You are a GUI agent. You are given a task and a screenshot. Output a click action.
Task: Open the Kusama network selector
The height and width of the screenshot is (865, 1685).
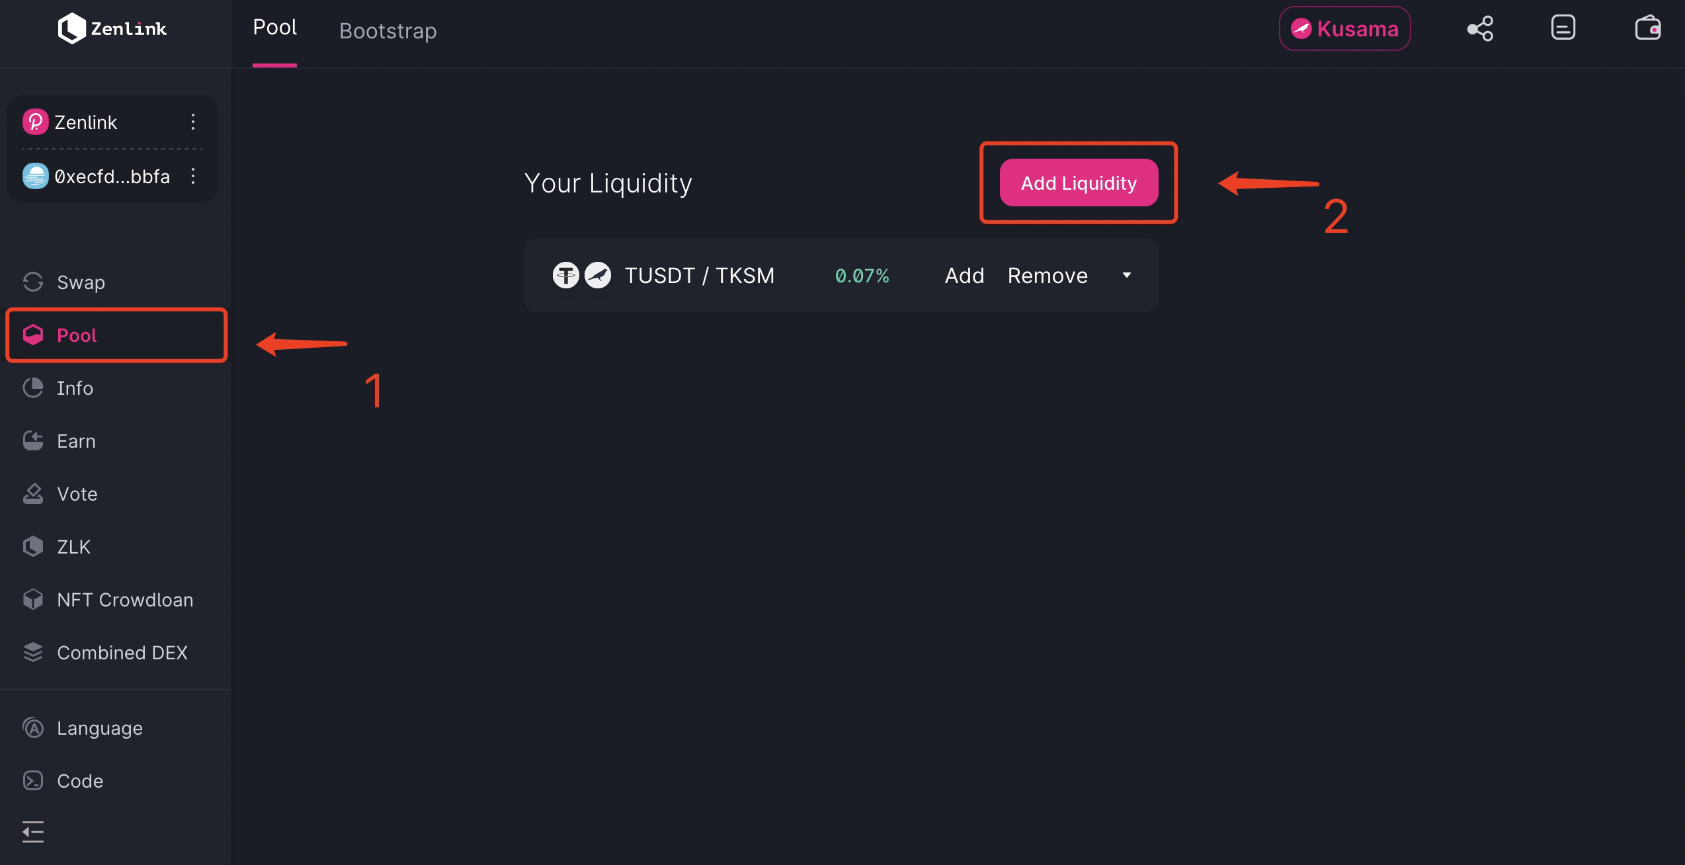point(1344,28)
